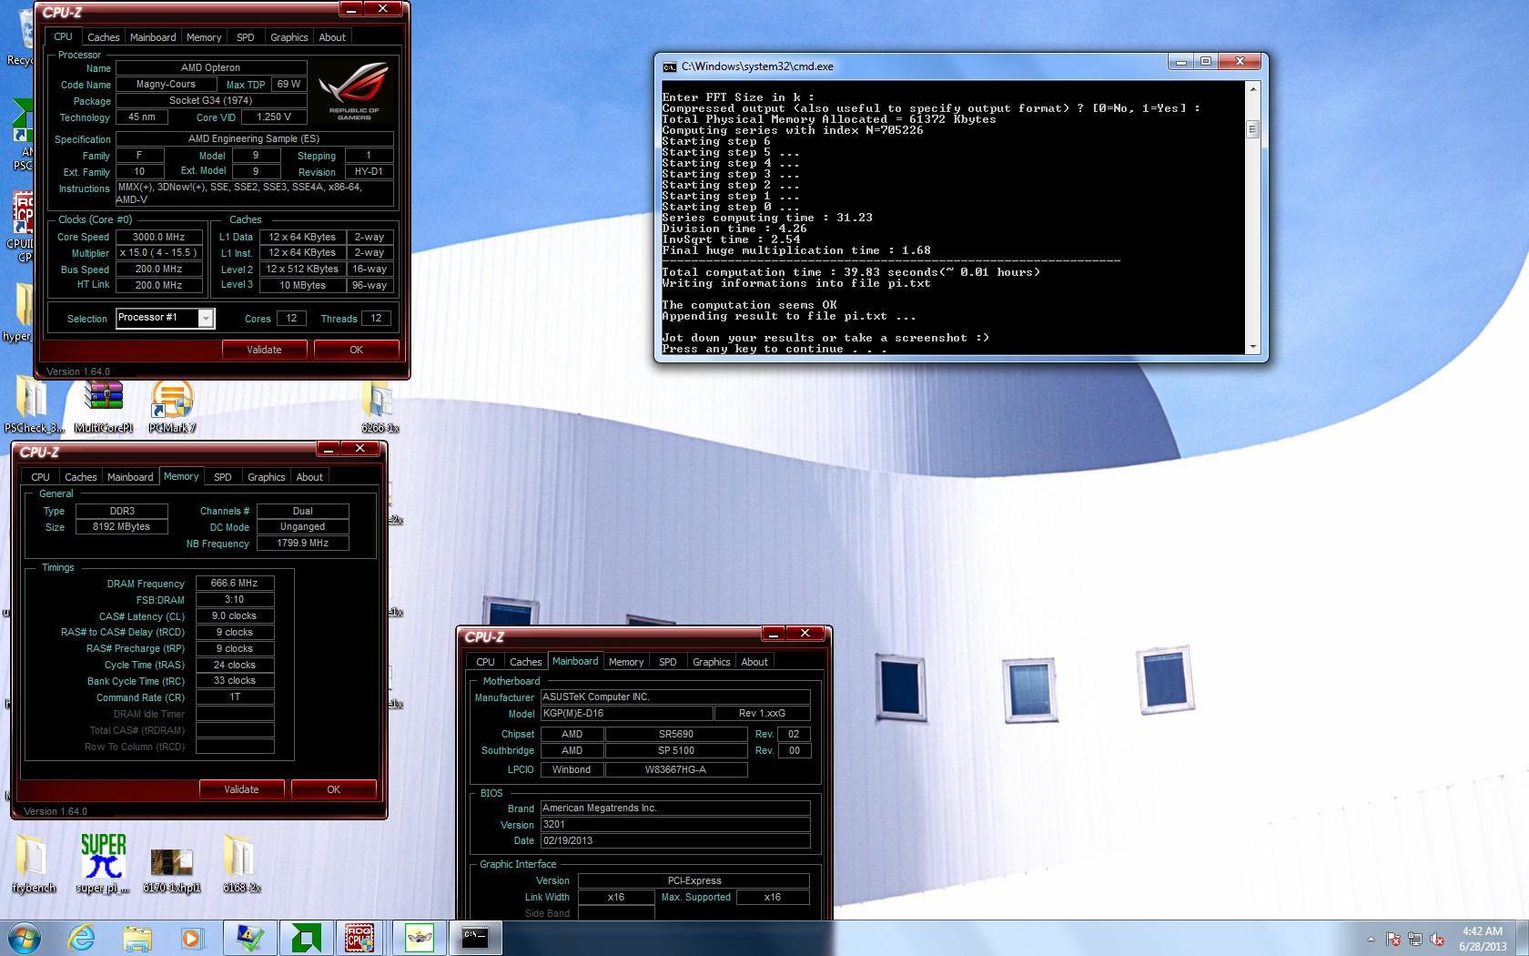Click taskbar app with green-bordered icon
The width and height of the screenshot is (1529, 956).
pos(419,938)
